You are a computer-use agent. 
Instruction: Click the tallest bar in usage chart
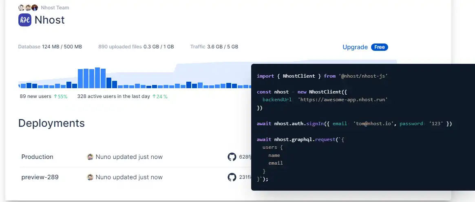point(97,78)
